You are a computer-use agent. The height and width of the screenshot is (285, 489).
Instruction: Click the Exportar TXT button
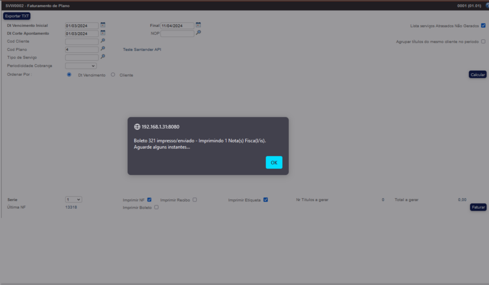tap(17, 16)
